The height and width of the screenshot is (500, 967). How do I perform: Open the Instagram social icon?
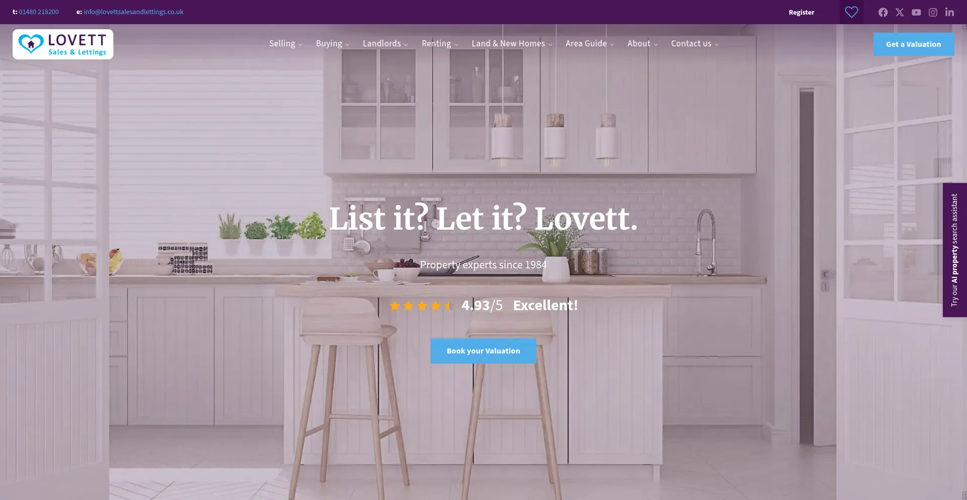(x=933, y=12)
